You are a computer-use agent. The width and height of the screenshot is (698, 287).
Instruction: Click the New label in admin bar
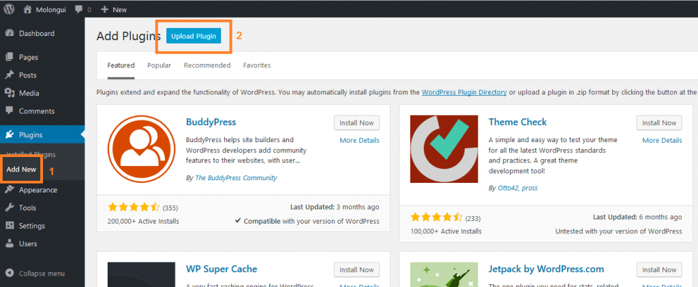pyautogui.click(x=120, y=10)
